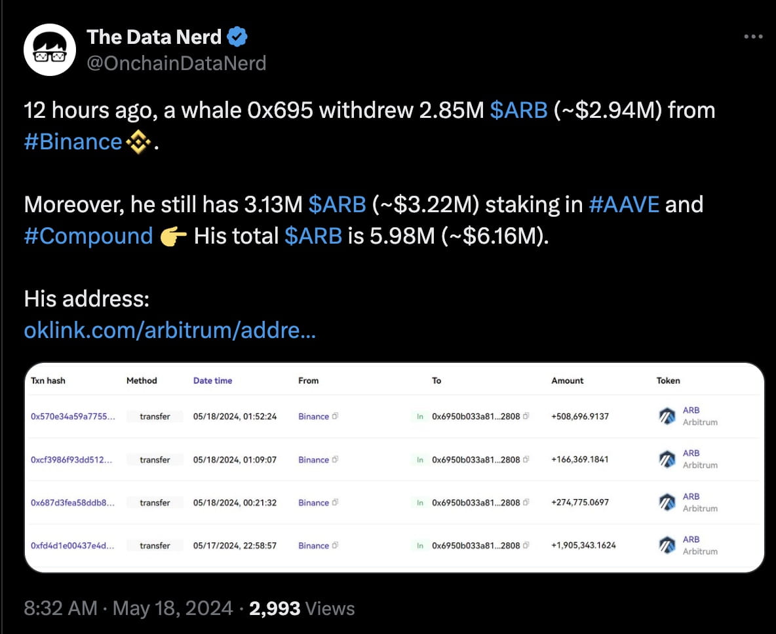Open the three-dot options menu on the tweet
The width and height of the screenshot is (776, 634).
752,37
